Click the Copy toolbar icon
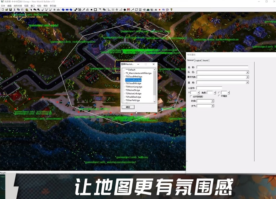276x199 pixels. [x=18, y=10]
